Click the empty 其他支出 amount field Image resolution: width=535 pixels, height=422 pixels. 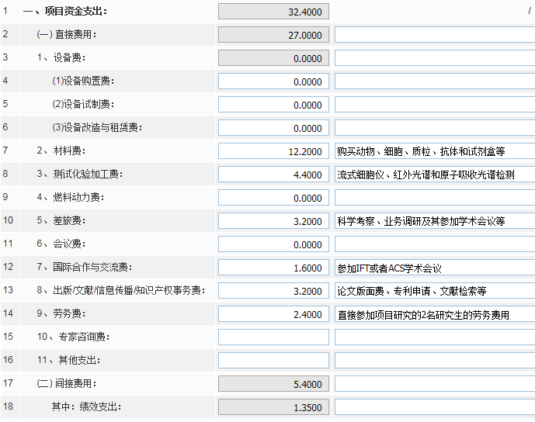pos(273,361)
